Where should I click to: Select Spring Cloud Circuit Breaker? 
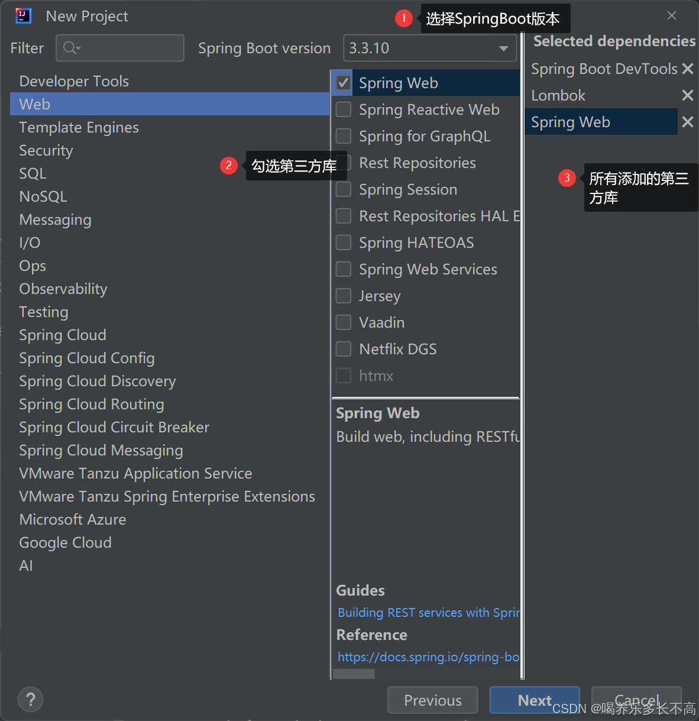pos(170,427)
